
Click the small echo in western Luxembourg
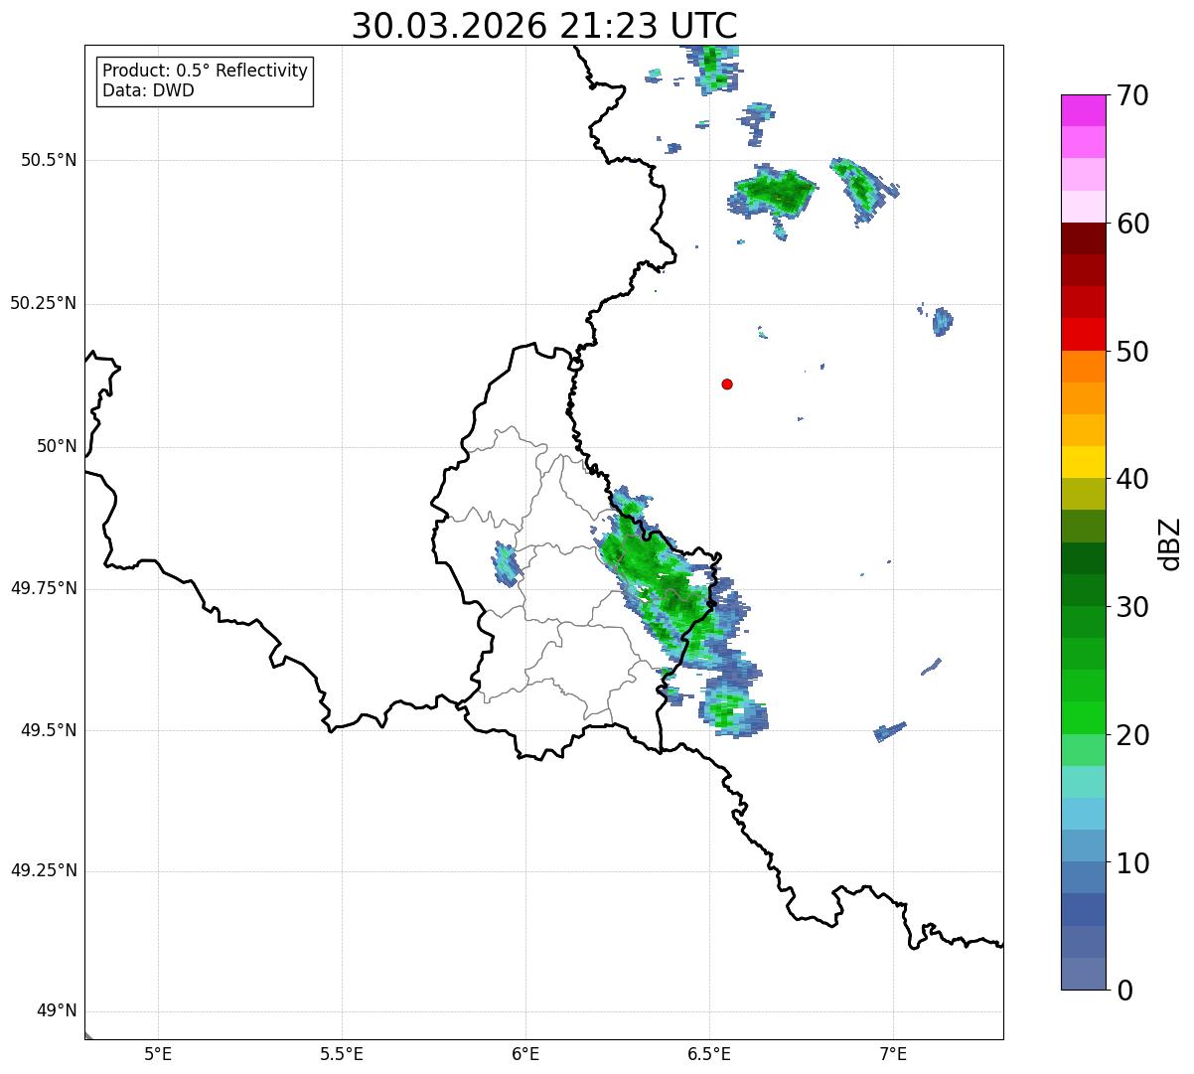click(508, 563)
